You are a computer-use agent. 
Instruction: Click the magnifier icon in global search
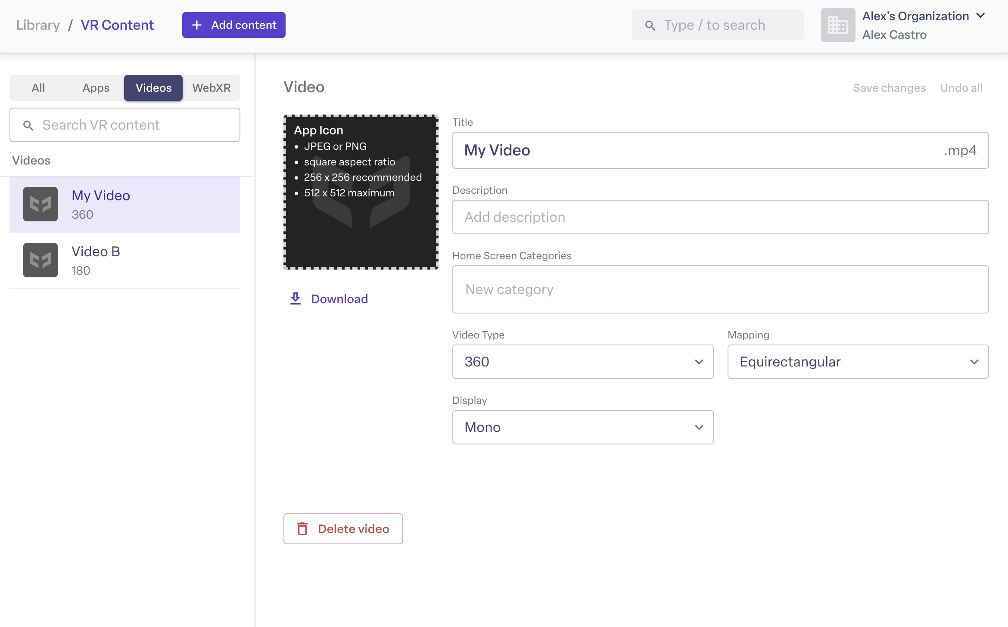tap(650, 26)
